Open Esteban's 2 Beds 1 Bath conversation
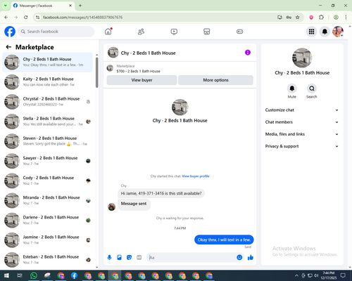Image resolution: width=352 pixels, height=281 pixels. [47, 260]
